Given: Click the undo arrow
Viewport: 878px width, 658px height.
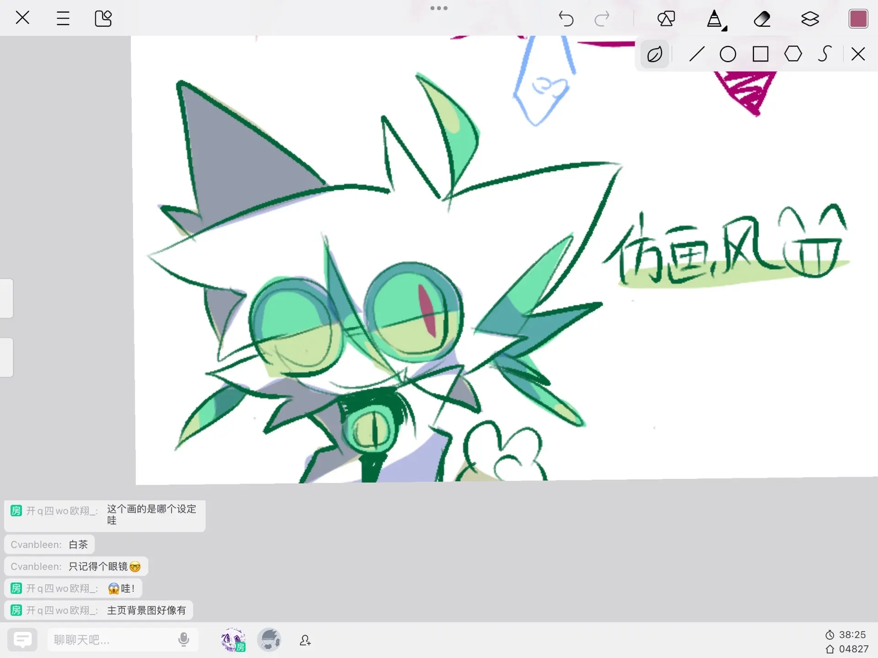Looking at the screenshot, I should [x=566, y=19].
